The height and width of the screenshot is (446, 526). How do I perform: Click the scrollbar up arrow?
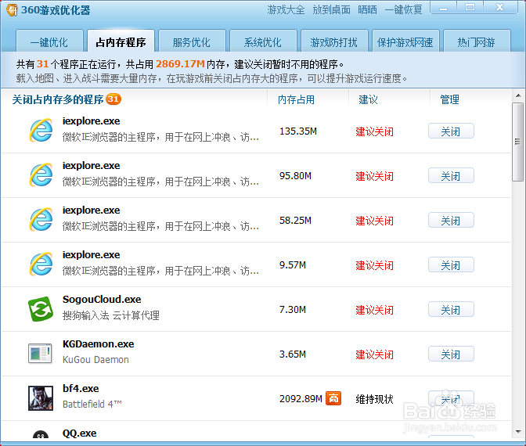518,95
